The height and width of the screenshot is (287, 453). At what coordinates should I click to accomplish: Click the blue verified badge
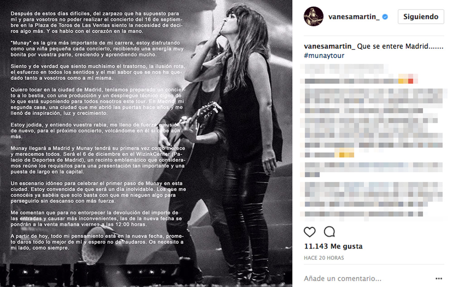point(385,17)
